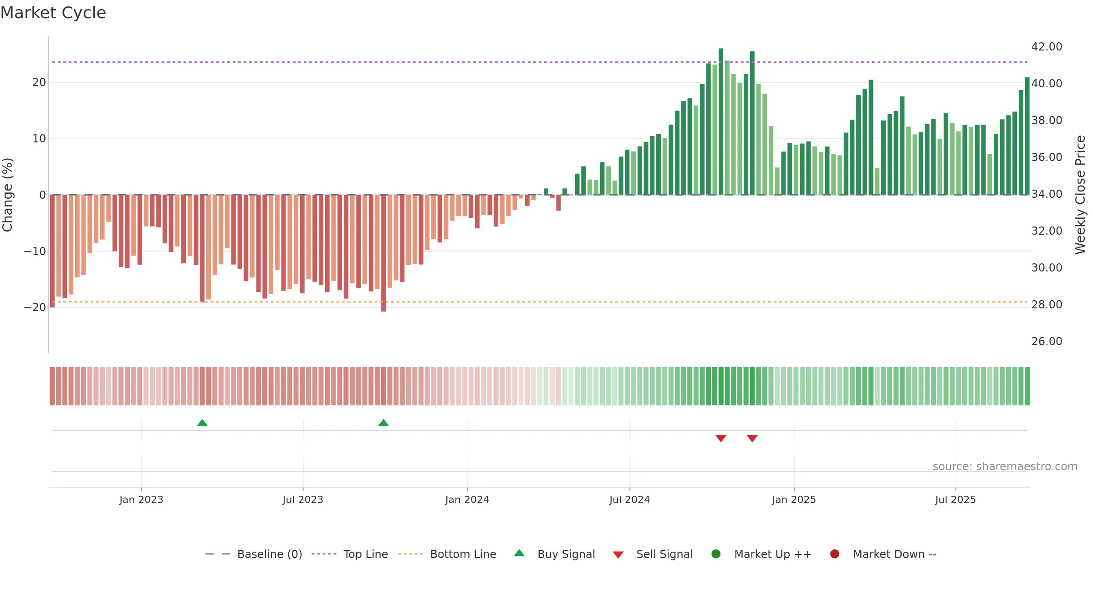Click the 42.00 price axis label
This screenshot has height=614, width=1093.
pos(1047,47)
